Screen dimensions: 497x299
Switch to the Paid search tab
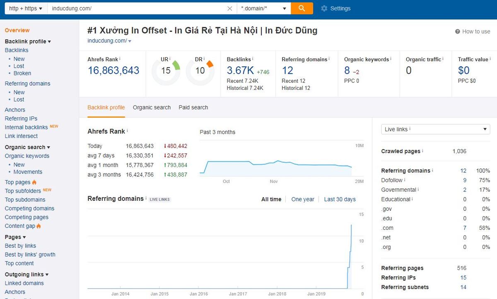[193, 107]
